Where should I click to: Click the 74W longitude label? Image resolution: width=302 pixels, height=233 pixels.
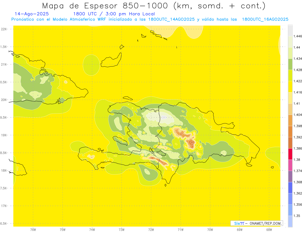[92, 230]
